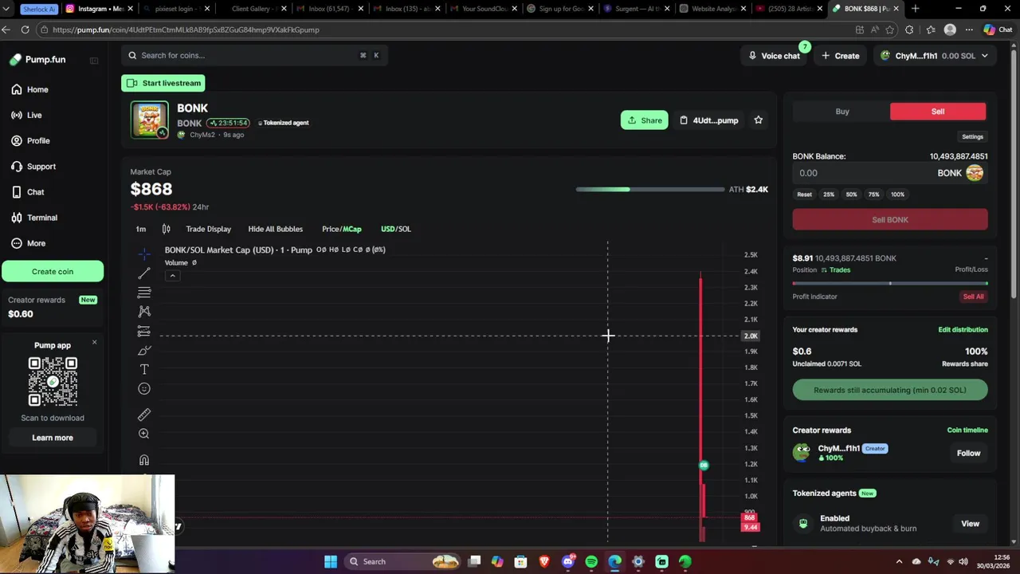This screenshot has width=1020, height=574.
Task: Toggle Trade Display option
Action: pos(209,229)
